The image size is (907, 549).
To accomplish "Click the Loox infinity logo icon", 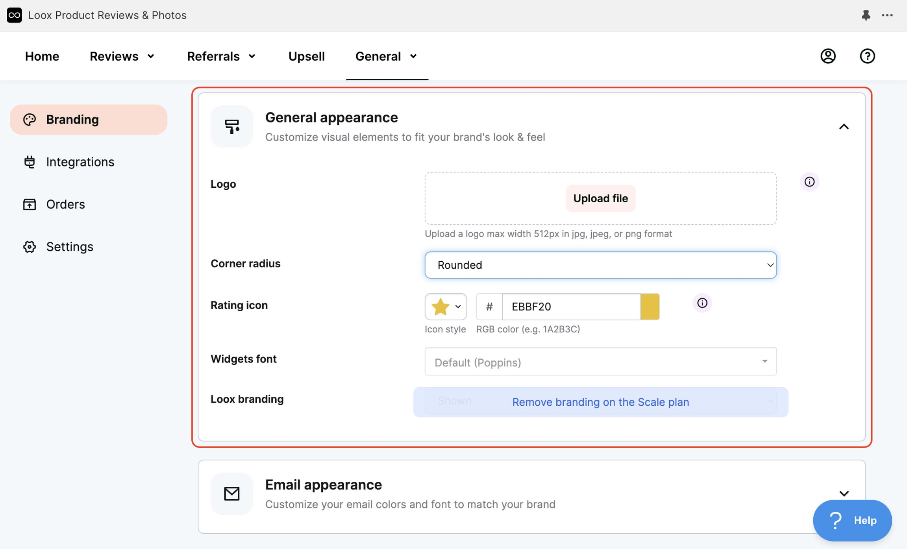I will (14, 15).
